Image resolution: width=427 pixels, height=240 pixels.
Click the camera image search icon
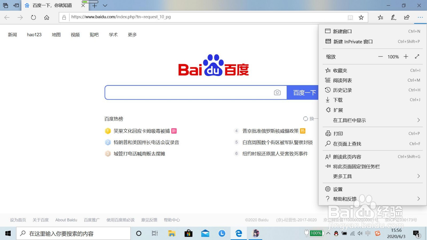(277, 93)
